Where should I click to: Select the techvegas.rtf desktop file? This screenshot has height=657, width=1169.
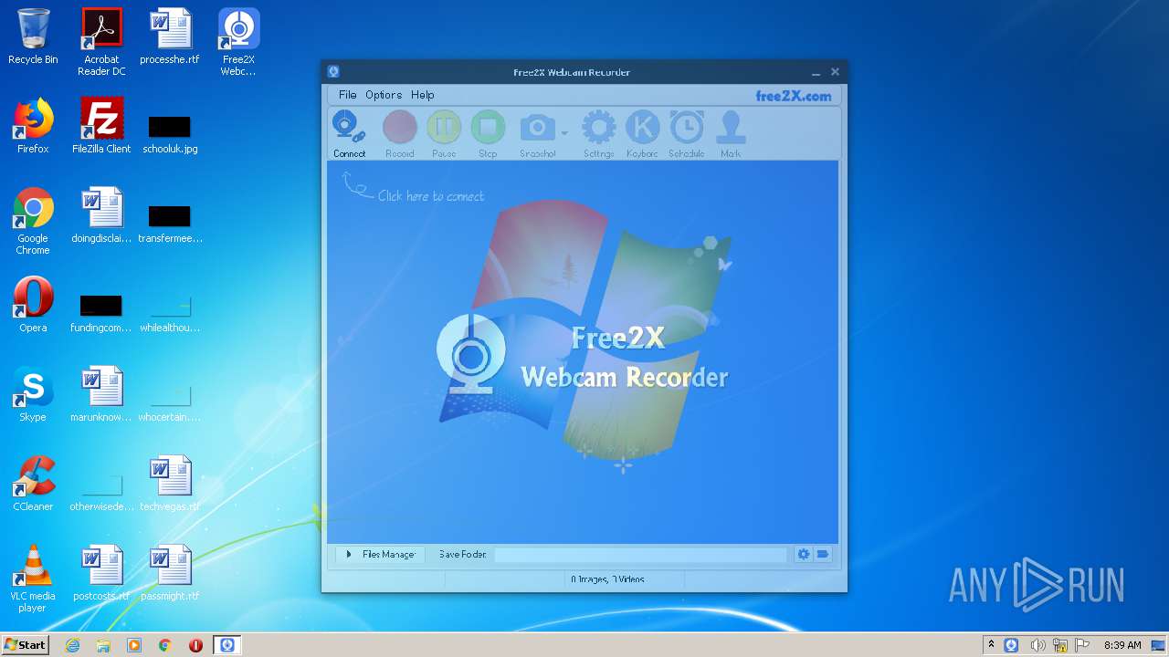(170, 484)
